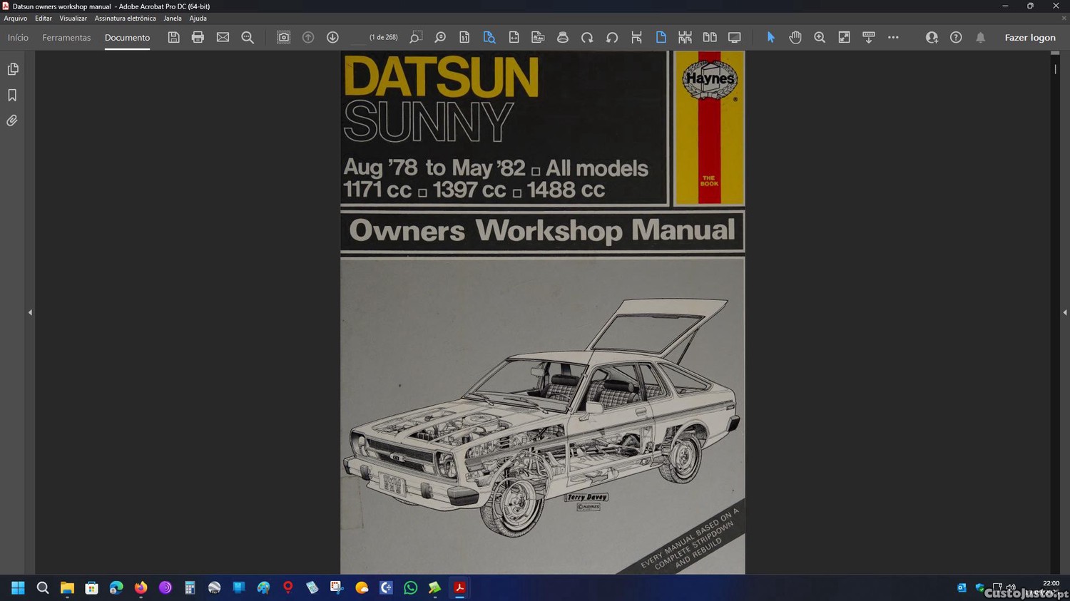Open the bookmarks panel in sidebar
Screen dimensions: 1070x601
[x=12, y=95]
